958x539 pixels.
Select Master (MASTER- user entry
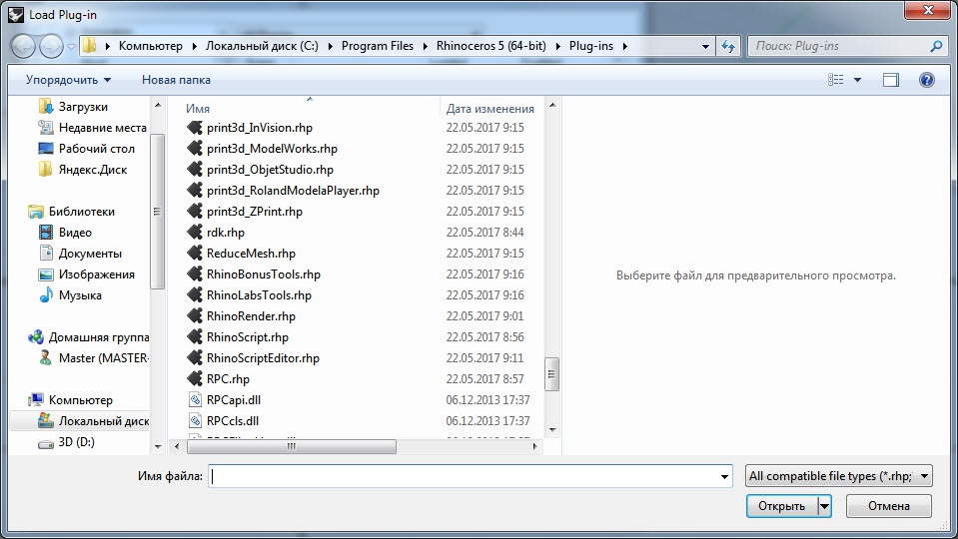tap(94, 358)
